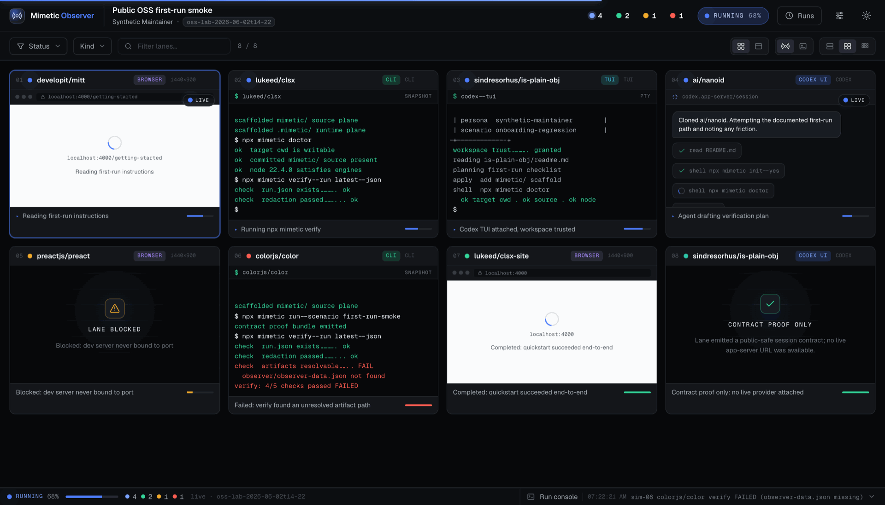Filter by the blue running count 4
Viewport: 885px width, 505px height.
click(596, 16)
